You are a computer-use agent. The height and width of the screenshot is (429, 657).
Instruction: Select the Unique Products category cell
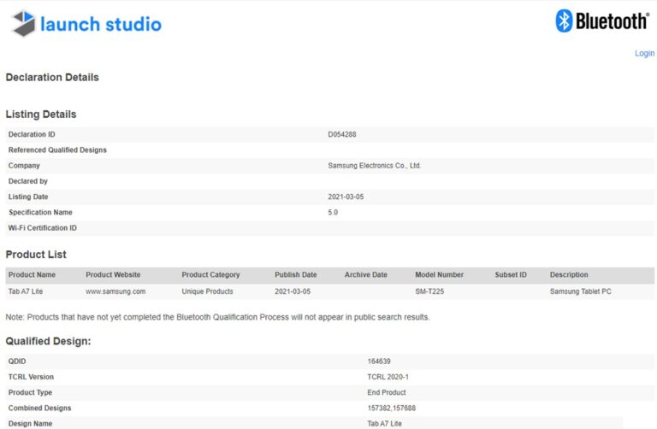207,291
